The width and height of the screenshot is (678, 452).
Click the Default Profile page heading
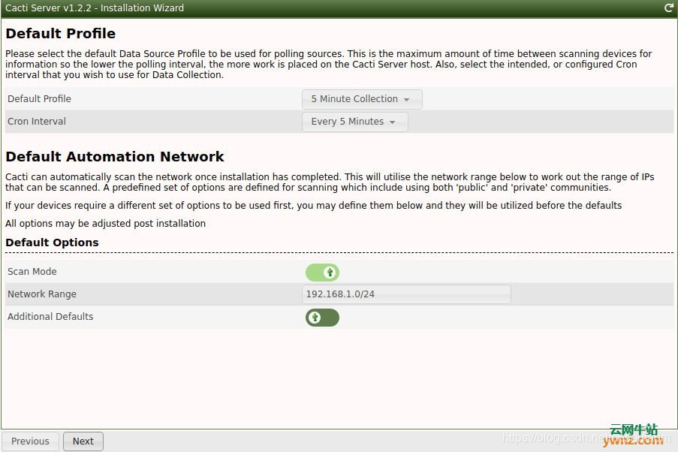(x=61, y=33)
